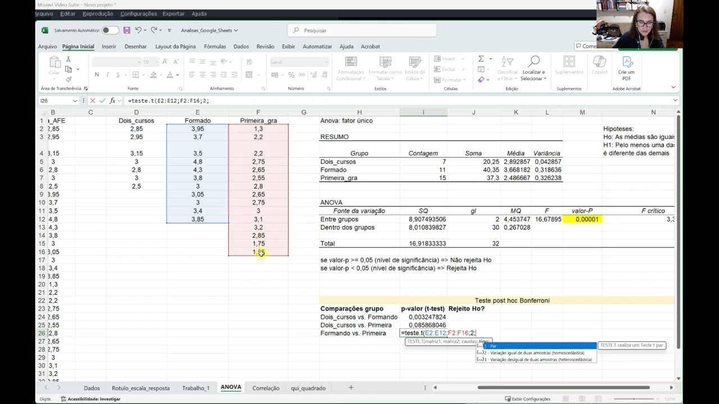Click the cell borders icon

point(136,75)
